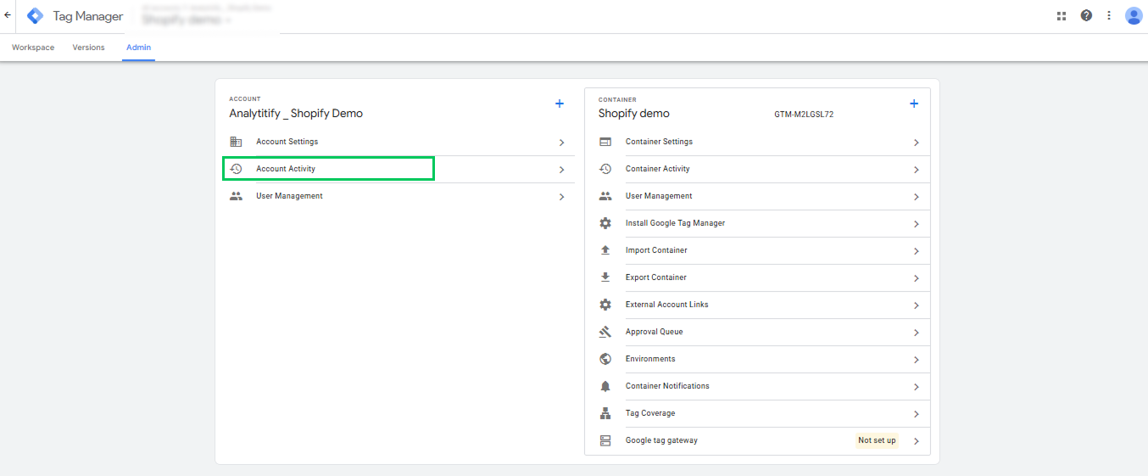Viewport: 1148px width, 476px height.
Task: Open the three-dot more options menu
Action: pos(1109,15)
